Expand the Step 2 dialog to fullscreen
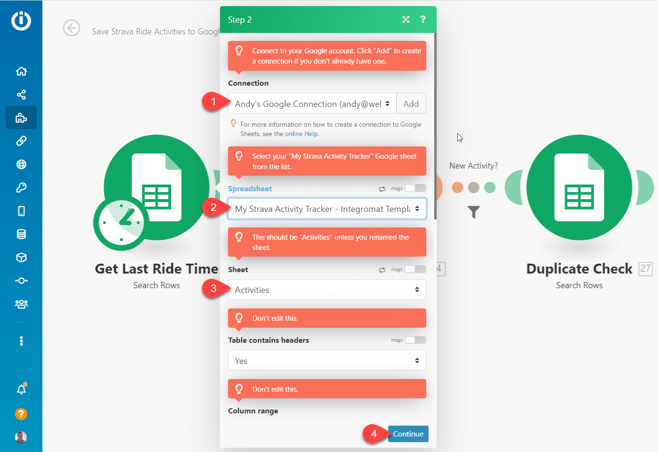The height and width of the screenshot is (452, 658). [x=406, y=19]
